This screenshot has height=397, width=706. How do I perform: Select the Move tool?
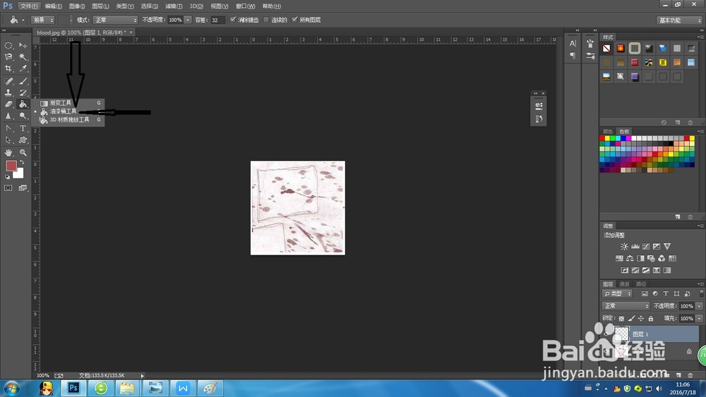coord(23,45)
